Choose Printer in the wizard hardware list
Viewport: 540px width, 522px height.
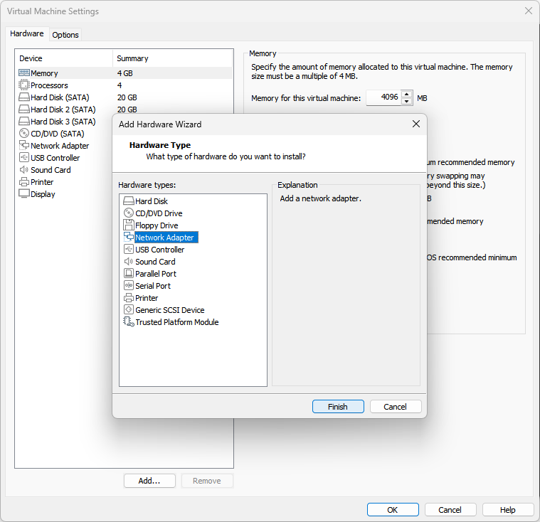146,298
